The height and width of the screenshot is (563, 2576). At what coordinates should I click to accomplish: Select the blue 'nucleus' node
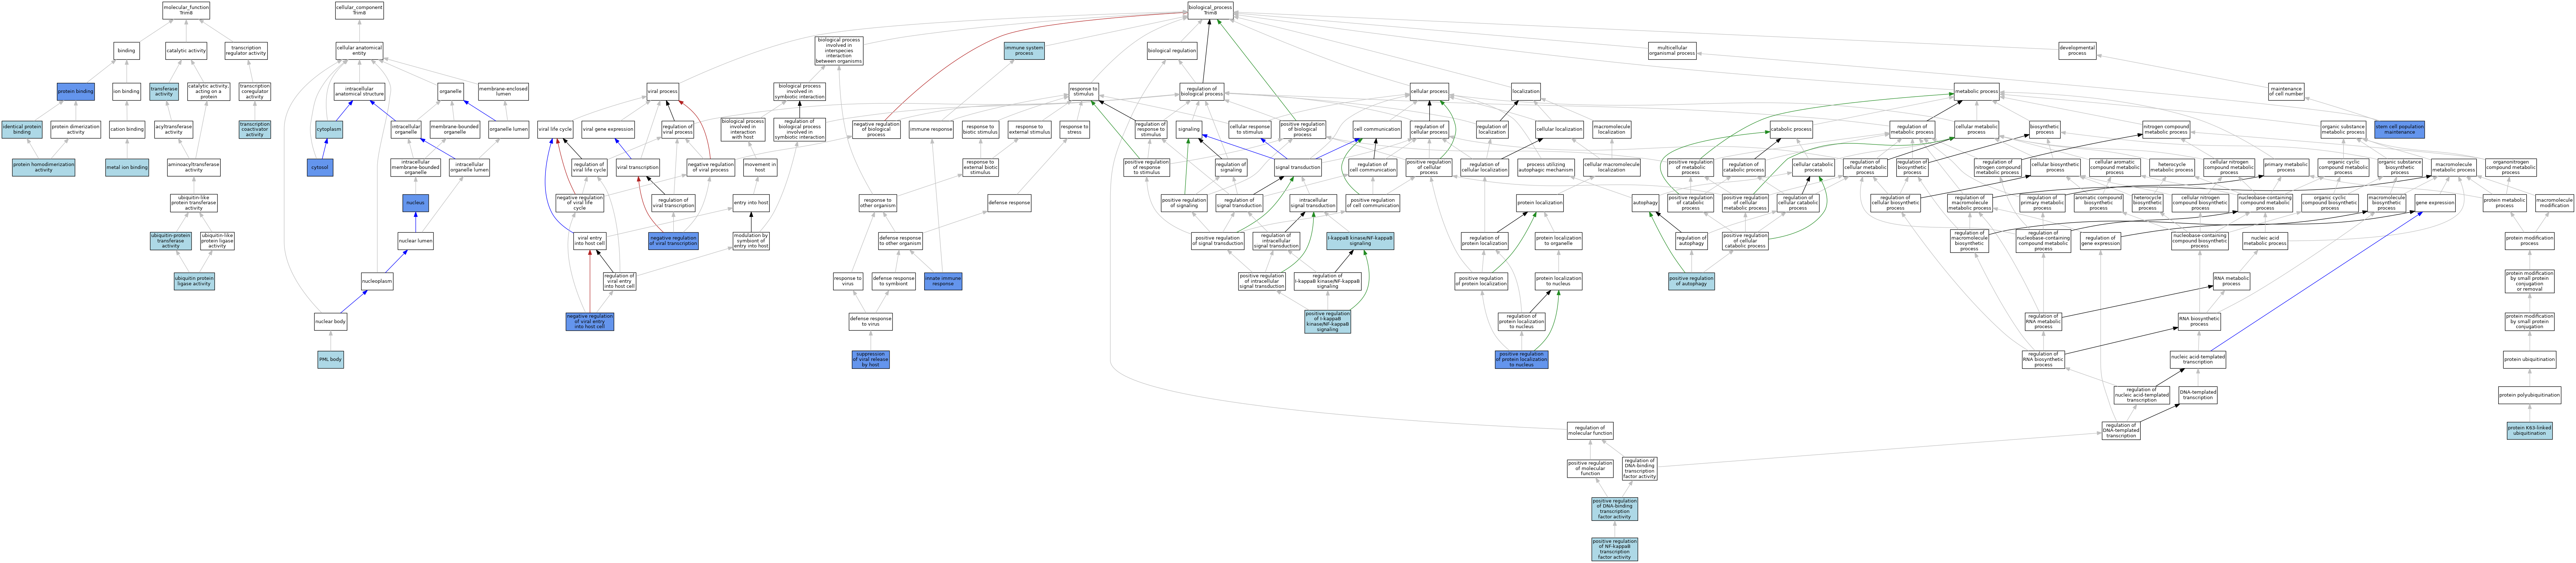point(416,203)
